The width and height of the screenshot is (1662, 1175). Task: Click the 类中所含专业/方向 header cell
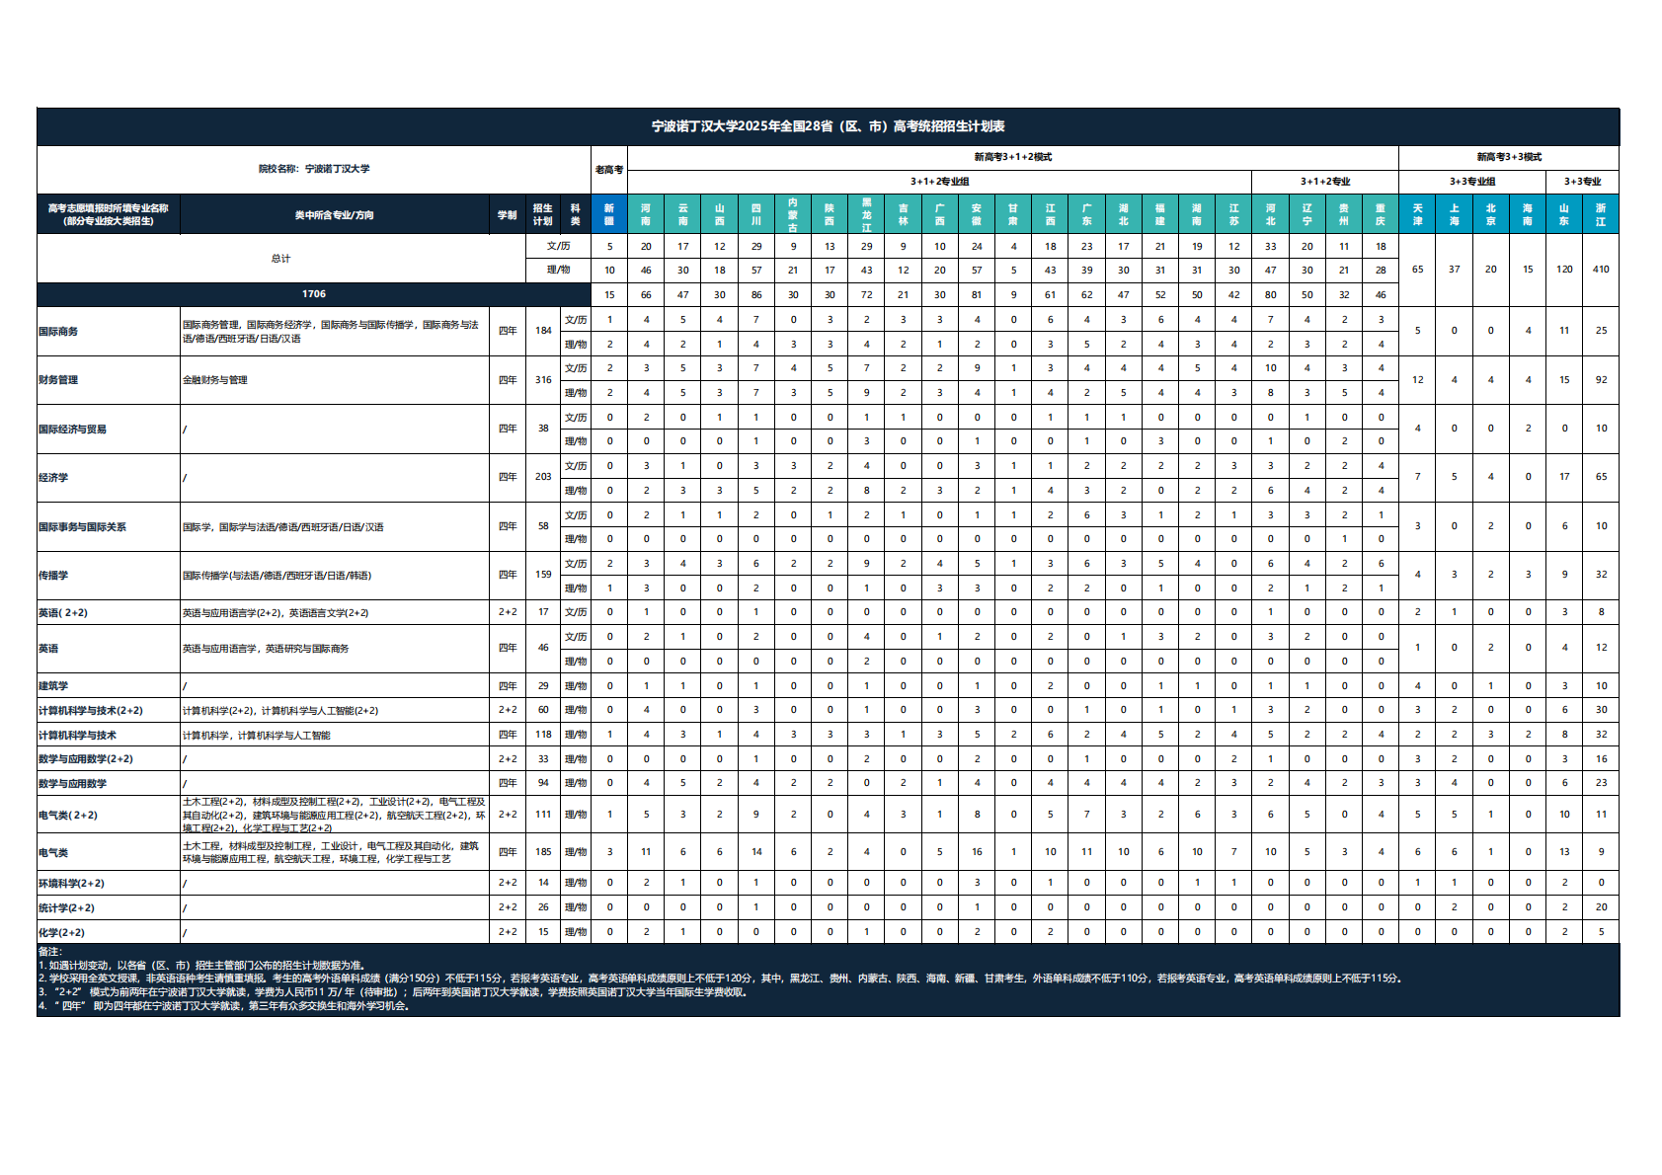(x=334, y=214)
